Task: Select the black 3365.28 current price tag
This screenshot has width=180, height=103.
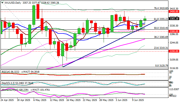Action: [174, 19]
